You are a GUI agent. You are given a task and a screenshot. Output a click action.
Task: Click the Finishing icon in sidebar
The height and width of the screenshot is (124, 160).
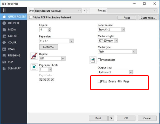click(x=4, y=56)
